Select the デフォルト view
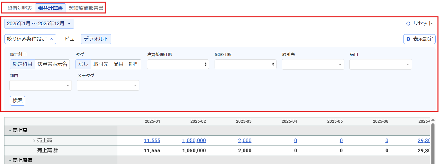Screen dimensions: 439x164 coord(96,39)
